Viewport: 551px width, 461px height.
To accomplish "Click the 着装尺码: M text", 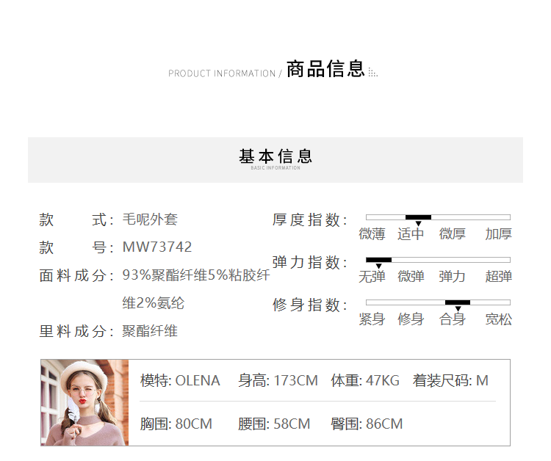I will pos(450,380).
